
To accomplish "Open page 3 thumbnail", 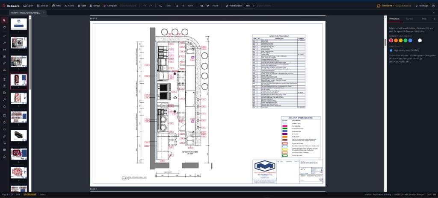I will coord(19,61).
